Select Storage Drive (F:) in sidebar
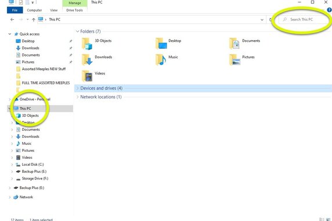This screenshot has height=221, width=332. 35,179
